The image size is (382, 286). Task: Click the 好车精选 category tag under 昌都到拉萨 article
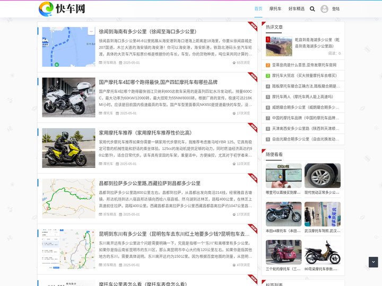[110, 215]
